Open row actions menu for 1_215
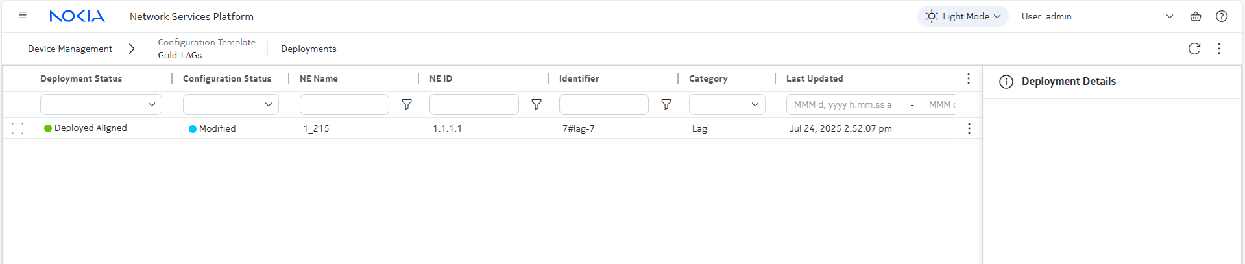 click(x=969, y=128)
